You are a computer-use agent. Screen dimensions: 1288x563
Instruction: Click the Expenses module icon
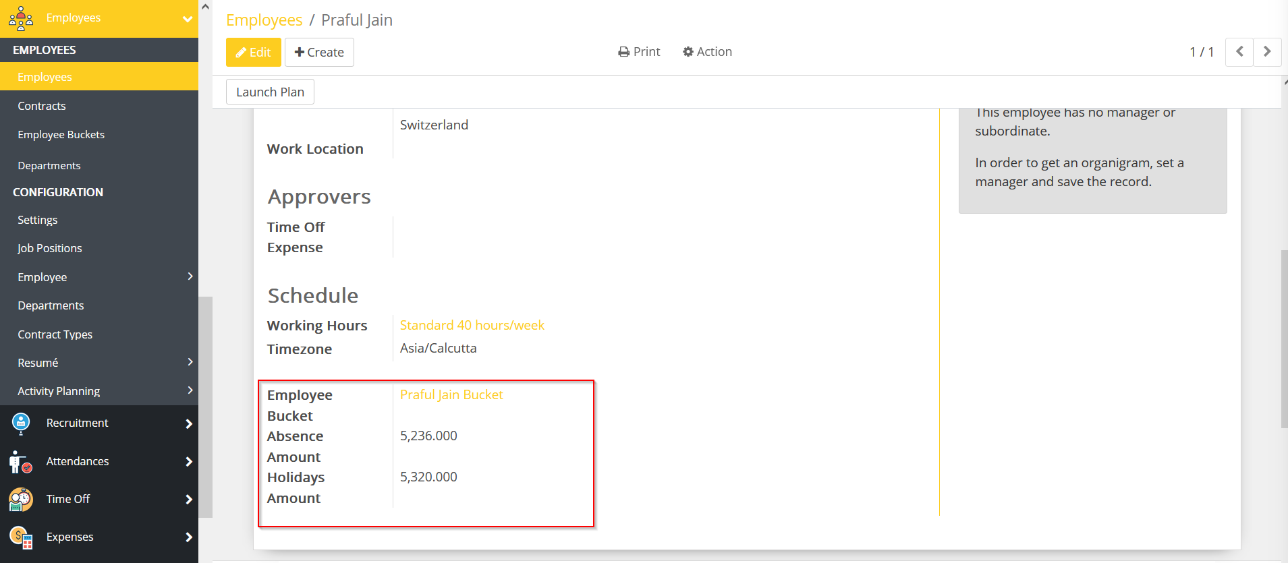pos(21,537)
